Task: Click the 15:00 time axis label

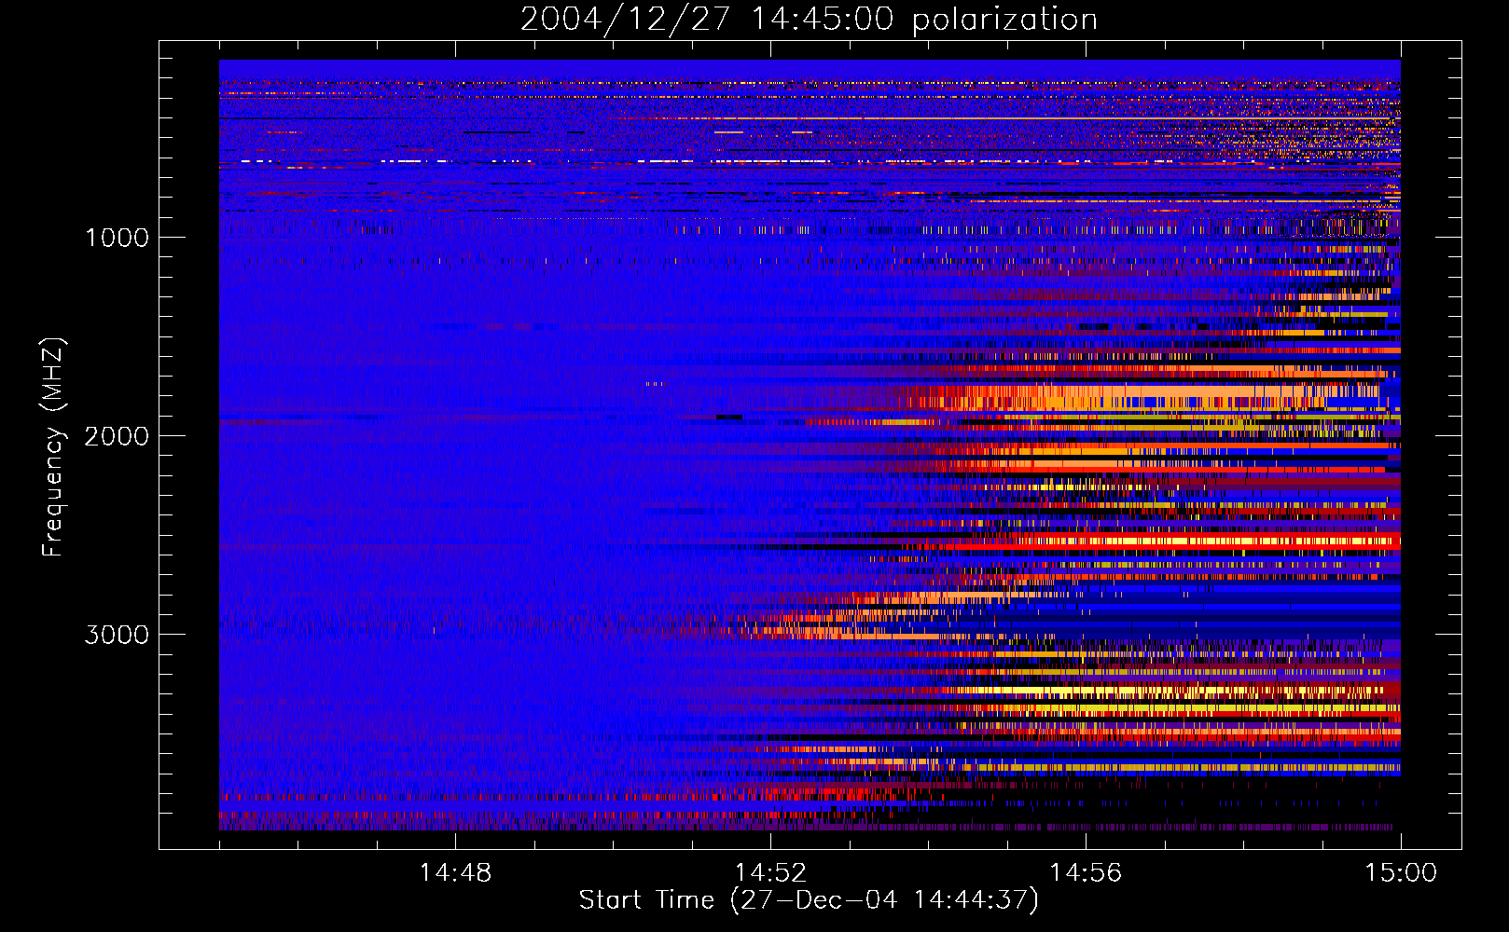Action: (1401, 872)
